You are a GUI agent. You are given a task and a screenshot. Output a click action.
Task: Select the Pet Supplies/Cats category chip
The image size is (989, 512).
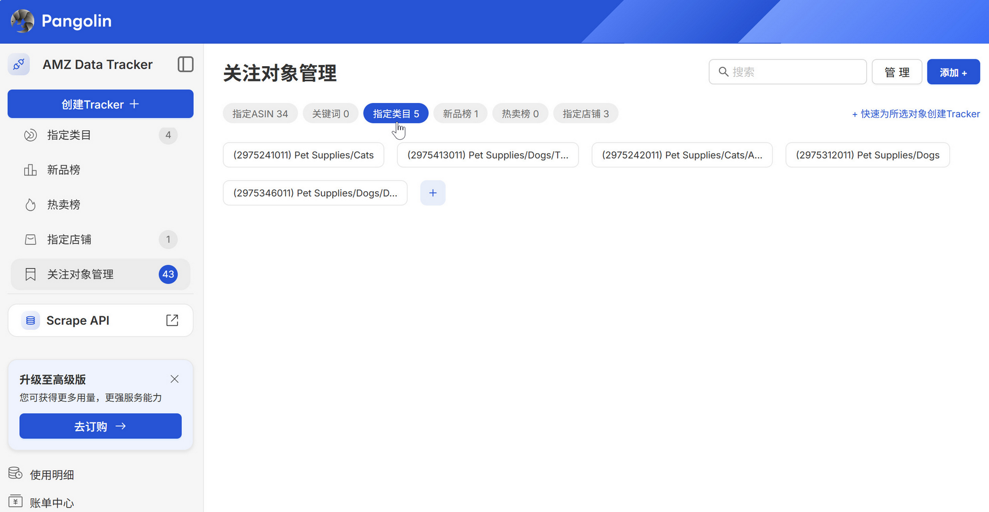tap(303, 155)
